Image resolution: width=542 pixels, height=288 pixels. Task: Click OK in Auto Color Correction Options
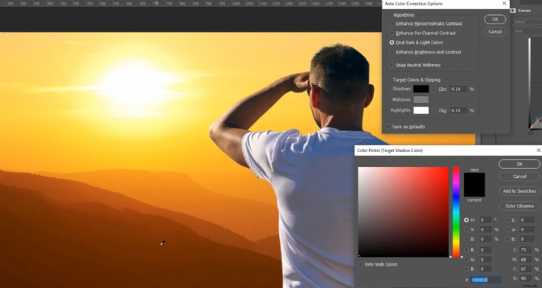pyautogui.click(x=495, y=20)
